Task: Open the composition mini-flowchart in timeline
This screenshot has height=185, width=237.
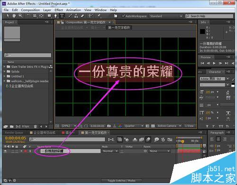Action: pyautogui.click(x=111, y=139)
